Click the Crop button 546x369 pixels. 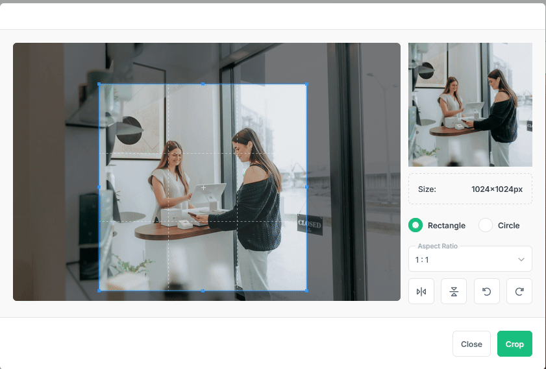(x=514, y=344)
